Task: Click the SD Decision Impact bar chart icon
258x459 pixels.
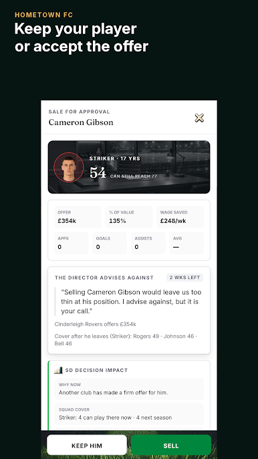Action: click(59, 370)
